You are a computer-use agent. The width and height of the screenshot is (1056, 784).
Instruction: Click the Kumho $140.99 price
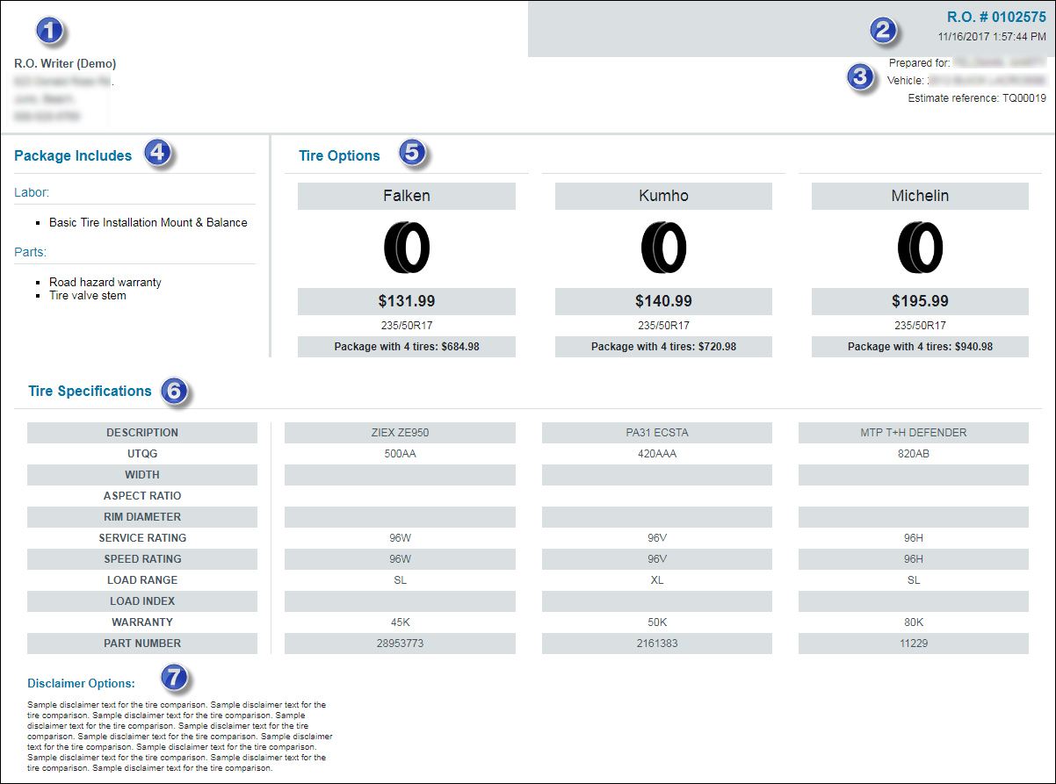tap(663, 301)
